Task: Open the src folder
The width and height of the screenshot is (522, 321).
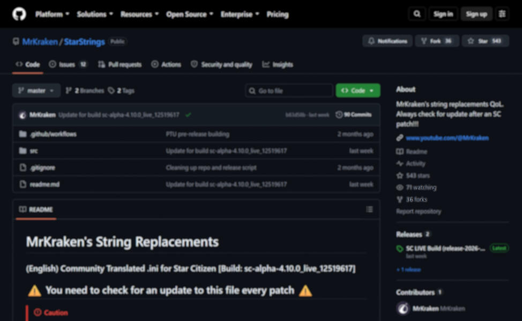Action: pos(34,151)
